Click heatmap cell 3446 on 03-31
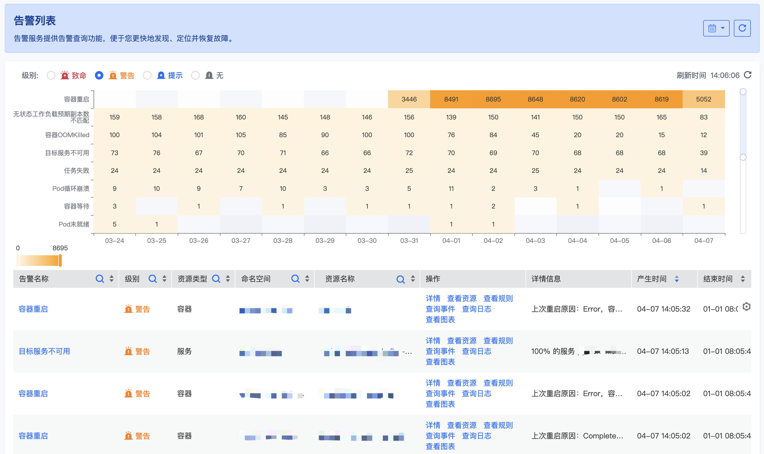Viewport: 764px width, 454px height. click(x=409, y=99)
